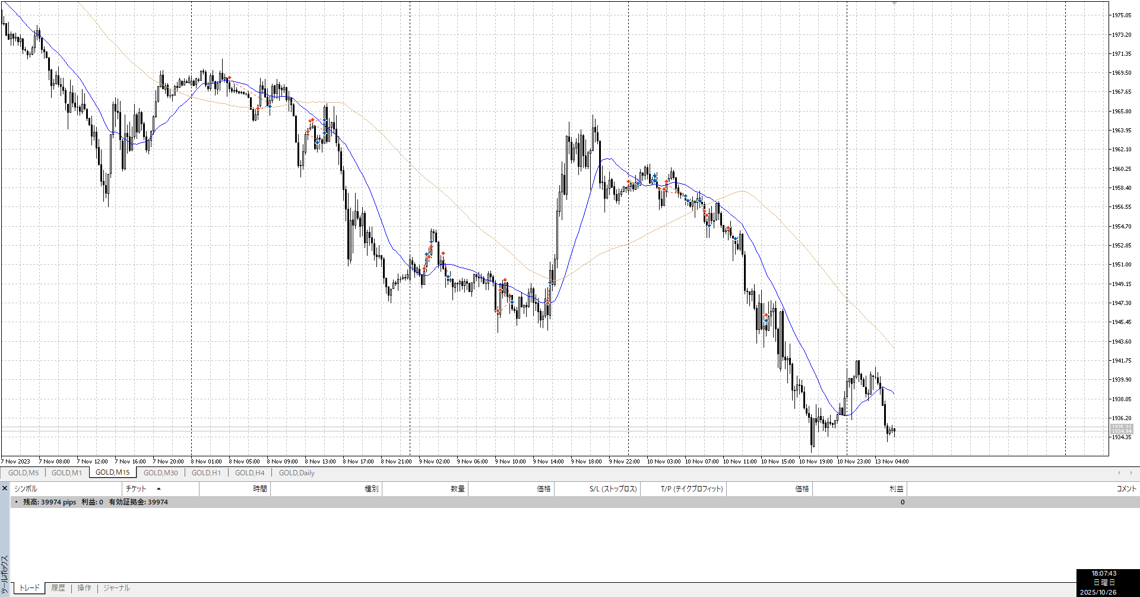Switch to the GOLD,H1 chart tab
Viewport: 1140px width, 597px height.
point(206,473)
